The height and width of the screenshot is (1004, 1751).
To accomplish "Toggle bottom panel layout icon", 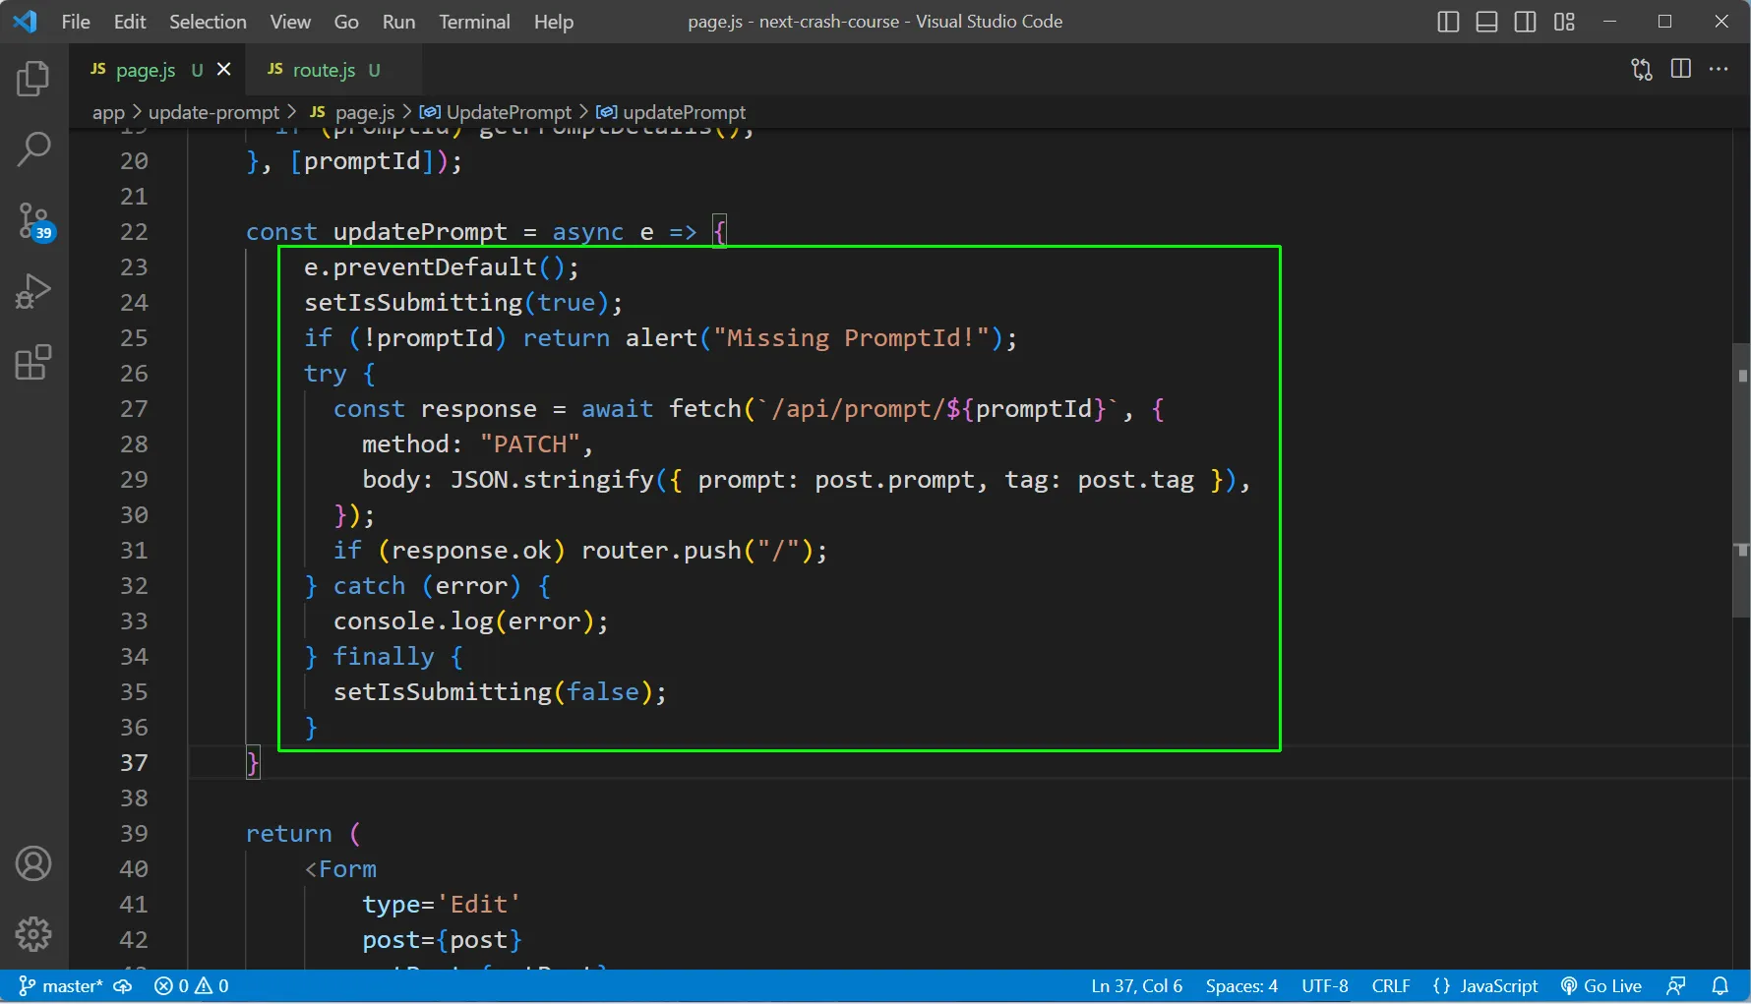I will point(1486,22).
